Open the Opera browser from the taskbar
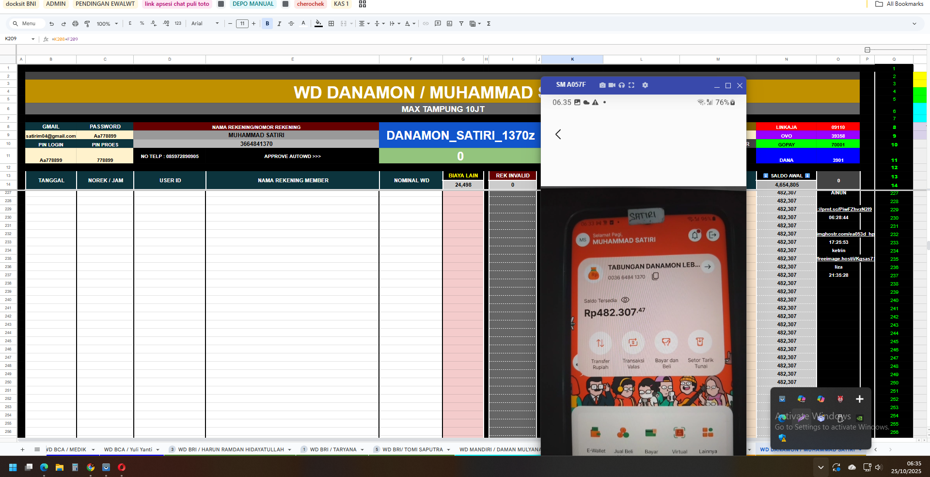 click(122, 467)
